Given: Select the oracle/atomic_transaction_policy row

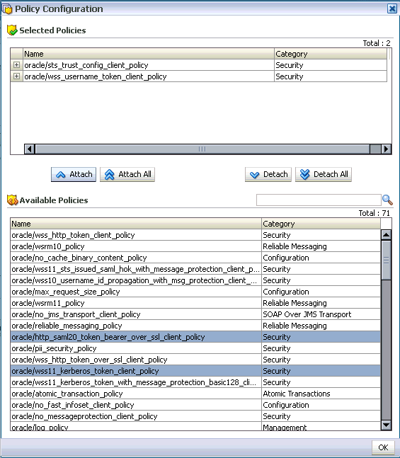Looking at the screenshot, I should (195, 394).
